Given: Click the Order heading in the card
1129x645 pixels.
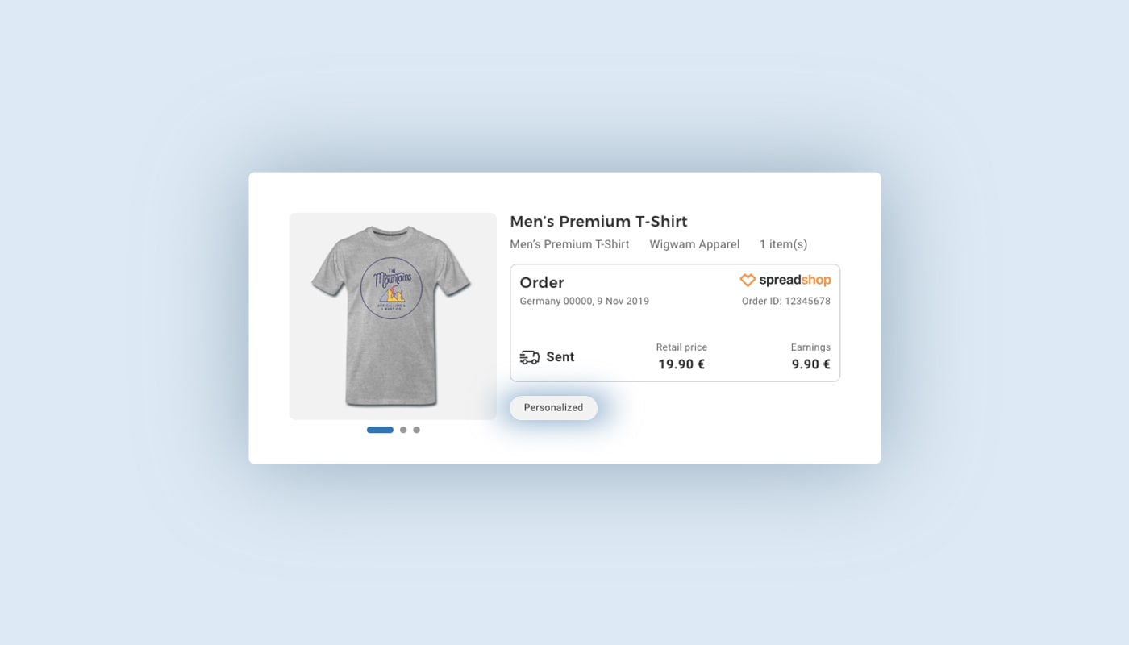Looking at the screenshot, I should coord(542,282).
